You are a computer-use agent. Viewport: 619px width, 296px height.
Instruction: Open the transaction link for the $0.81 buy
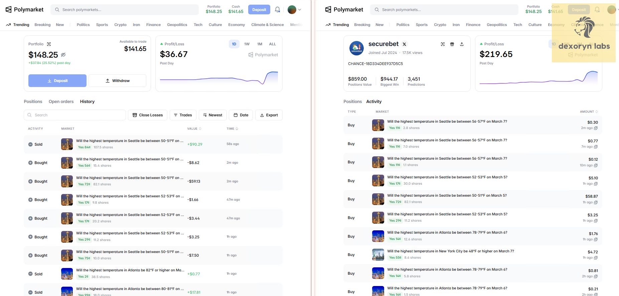pyautogui.click(x=596, y=276)
